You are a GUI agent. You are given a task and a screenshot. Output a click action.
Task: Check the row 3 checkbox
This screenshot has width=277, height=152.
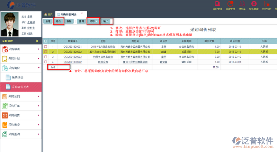click(x=46, y=57)
